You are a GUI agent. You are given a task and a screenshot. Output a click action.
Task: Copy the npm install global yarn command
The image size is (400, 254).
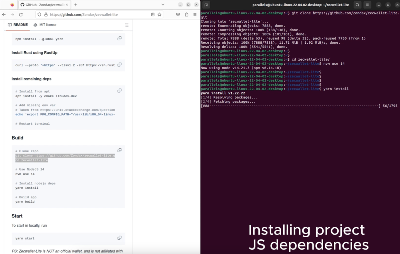pos(119,38)
